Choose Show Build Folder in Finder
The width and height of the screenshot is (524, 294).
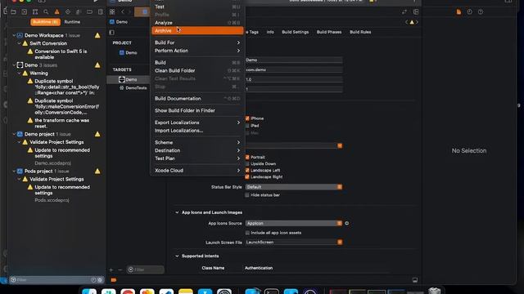click(197, 110)
